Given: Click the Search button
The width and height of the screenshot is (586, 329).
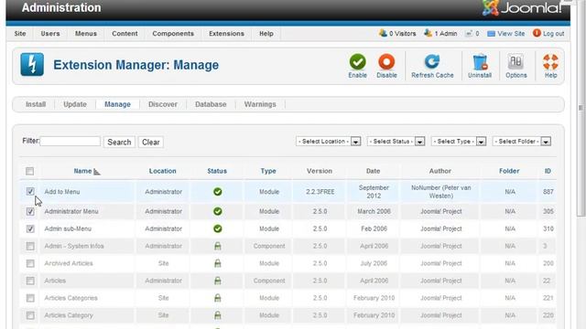Looking at the screenshot, I should (119, 143).
